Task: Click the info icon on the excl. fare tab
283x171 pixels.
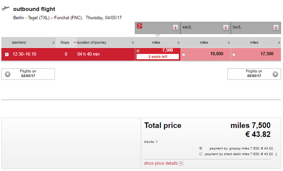Action: click(x=226, y=27)
